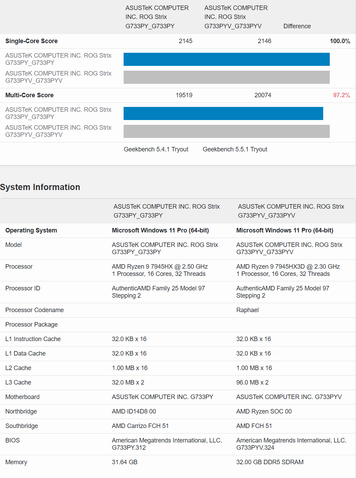
Task: Click the 100.0% difference value
Action: pos(340,41)
